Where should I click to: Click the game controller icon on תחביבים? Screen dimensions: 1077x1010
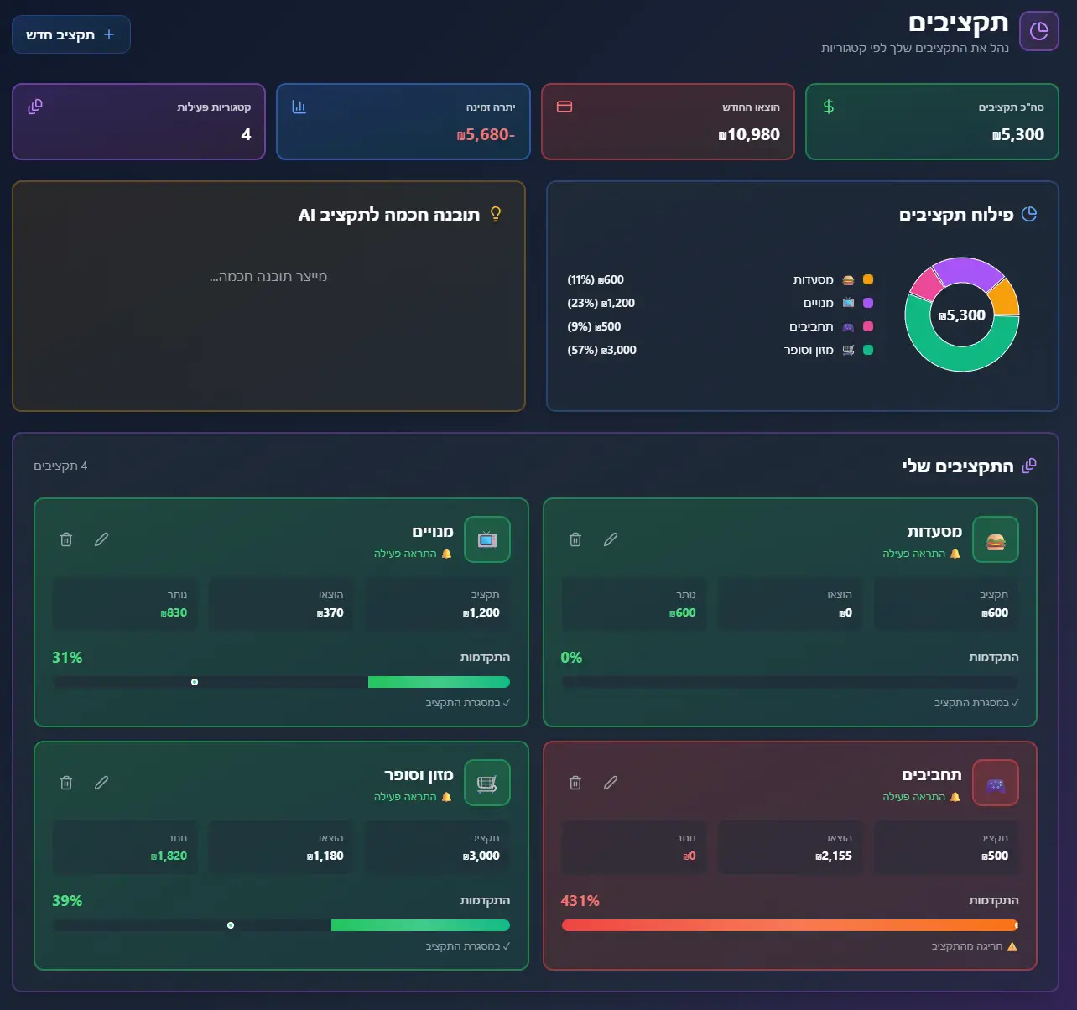pyautogui.click(x=996, y=783)
